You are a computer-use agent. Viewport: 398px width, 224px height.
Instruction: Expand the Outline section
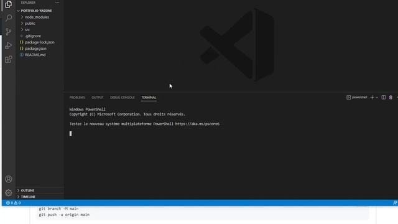[x=27, y=190]
